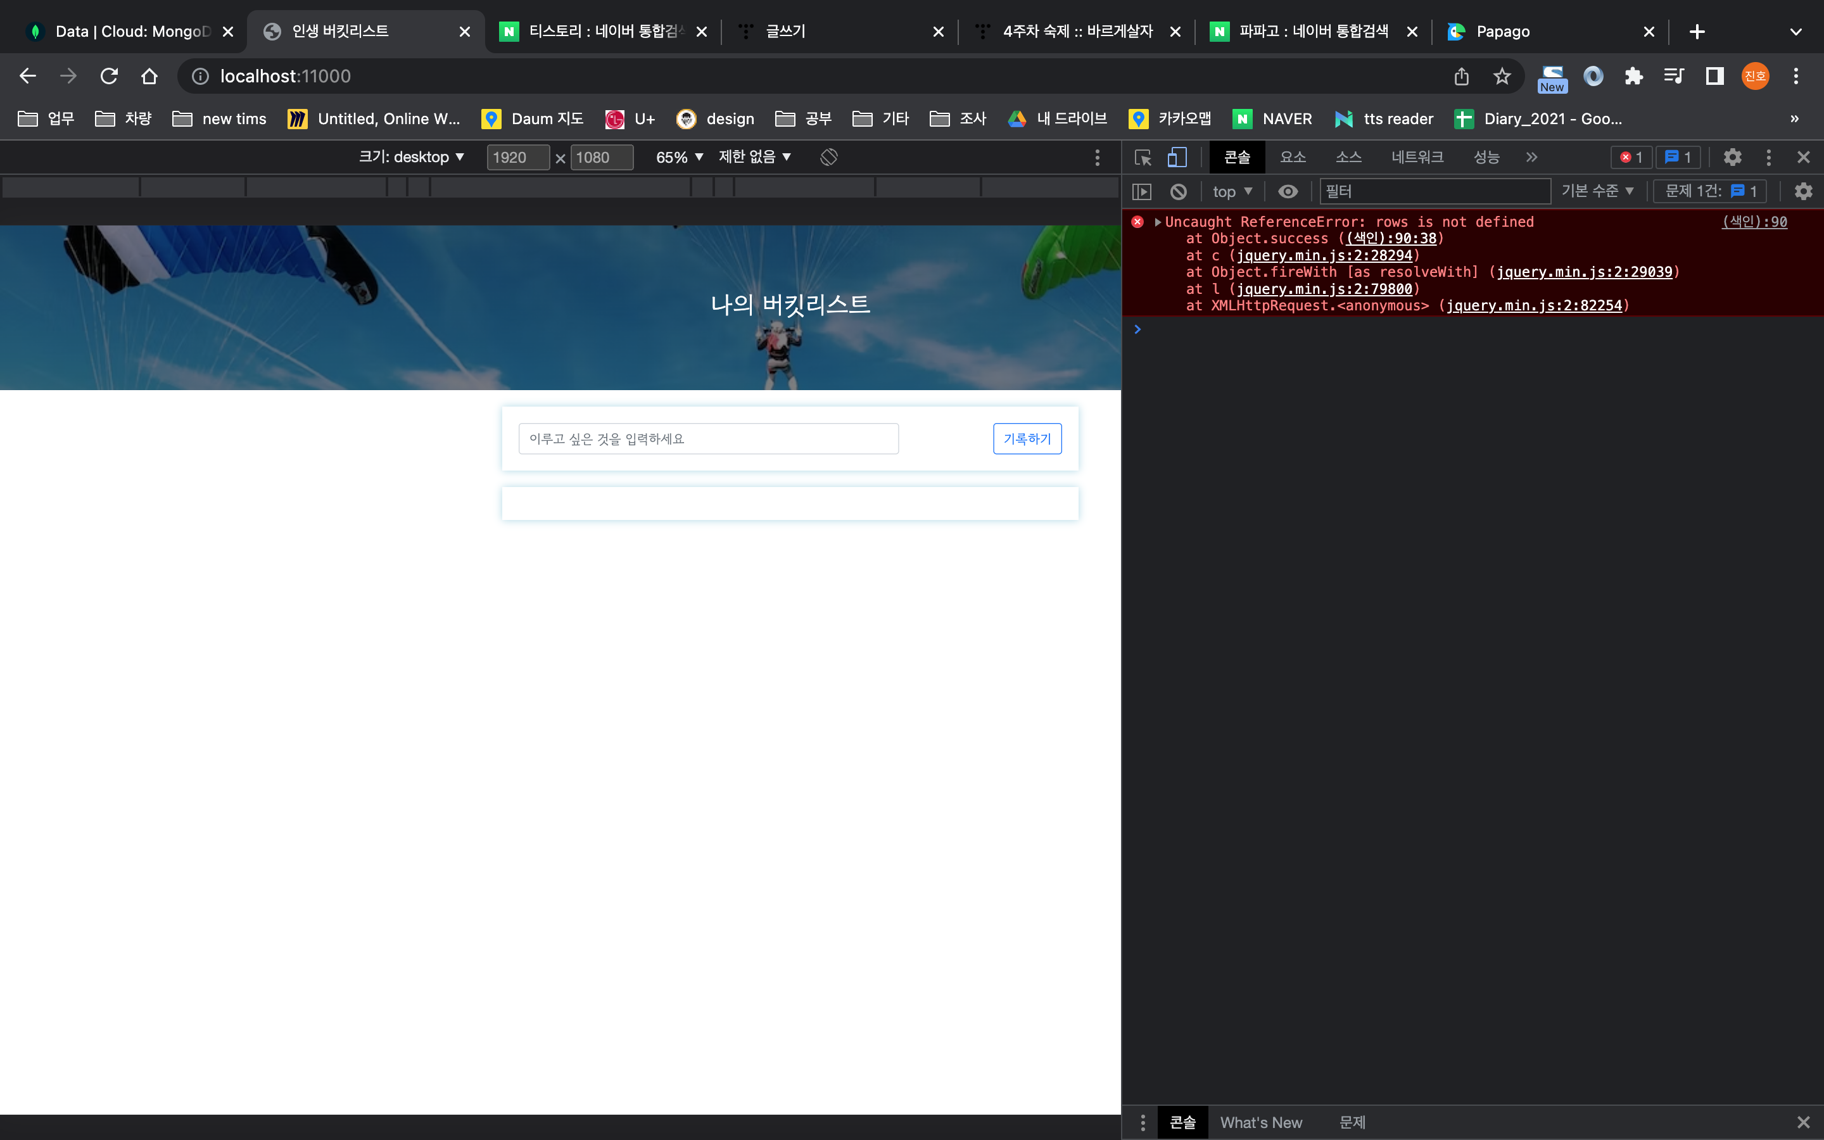This screenshot has width=1824, height=1140.
Task: Open the 공부 bookmark folder
Action: pos(804,118)
